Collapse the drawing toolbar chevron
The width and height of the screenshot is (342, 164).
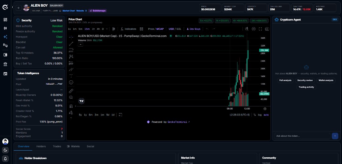click(x=75, y=106)
